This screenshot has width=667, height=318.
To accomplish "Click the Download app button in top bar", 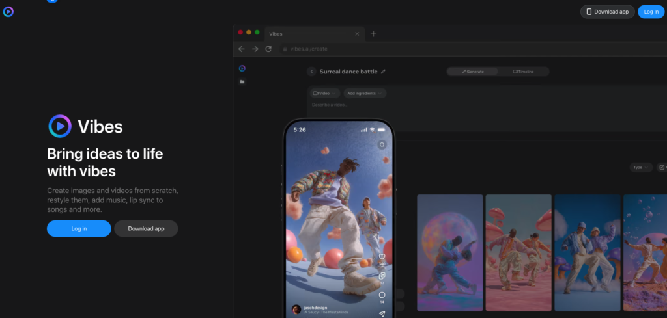I will pos(607,12).
